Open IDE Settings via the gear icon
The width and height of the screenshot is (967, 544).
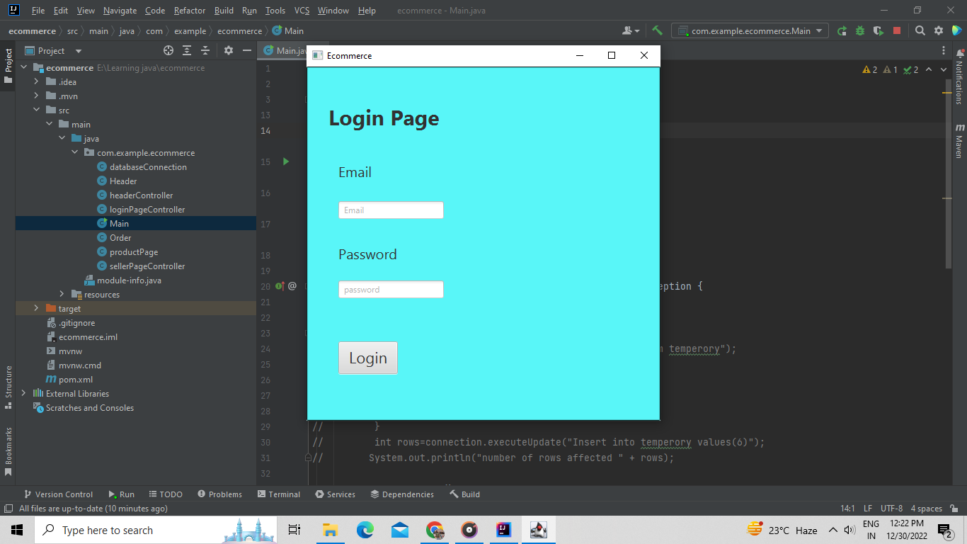[939, 31]
